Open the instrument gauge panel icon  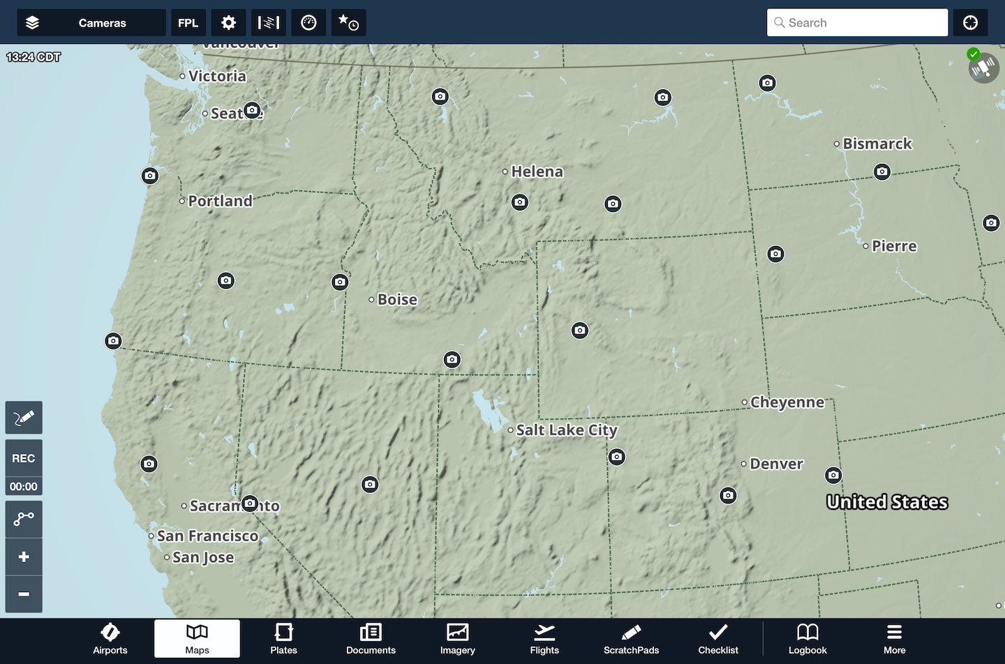click(308, 23)
